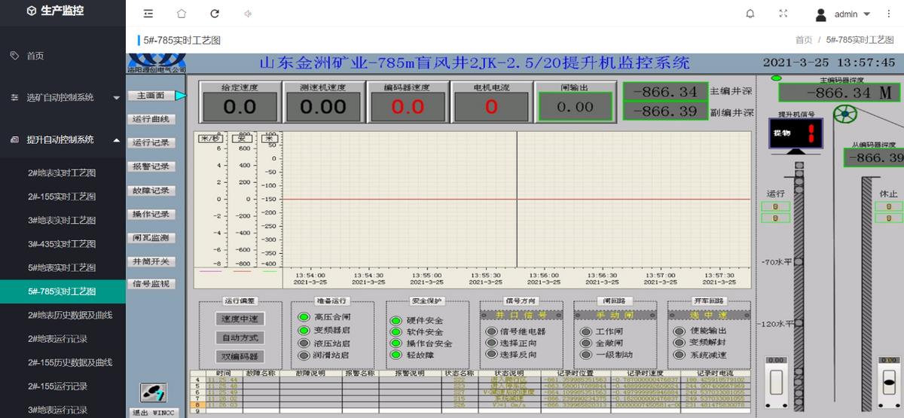
Task: Click the 系统减速 indicator light
Action: click(x=679, y=355)
